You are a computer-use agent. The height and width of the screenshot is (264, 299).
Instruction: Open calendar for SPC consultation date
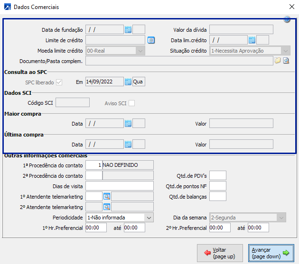point(128,82)
